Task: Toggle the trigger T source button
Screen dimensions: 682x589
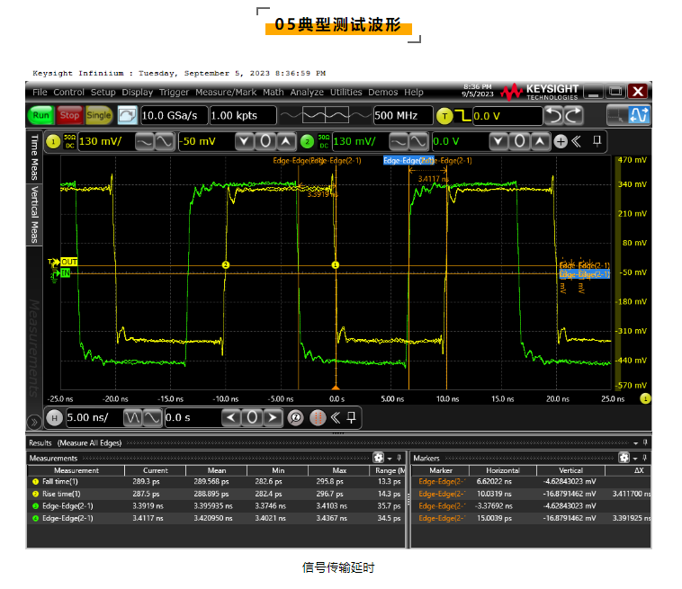Action: coord(444,115)
